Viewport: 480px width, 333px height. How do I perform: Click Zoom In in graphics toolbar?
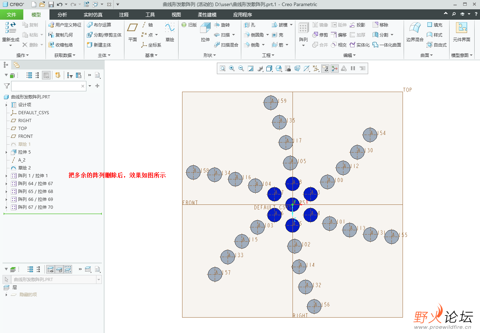(232, 68)
